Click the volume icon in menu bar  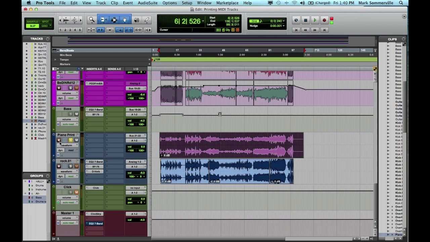302,3
